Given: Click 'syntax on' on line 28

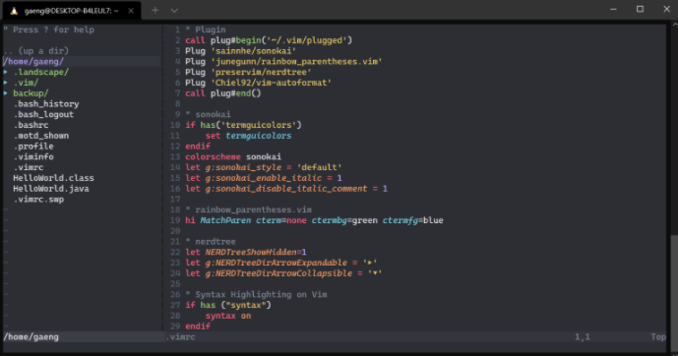Looking at the screenshot, I should pyautogui.click(x=228, y=316).
